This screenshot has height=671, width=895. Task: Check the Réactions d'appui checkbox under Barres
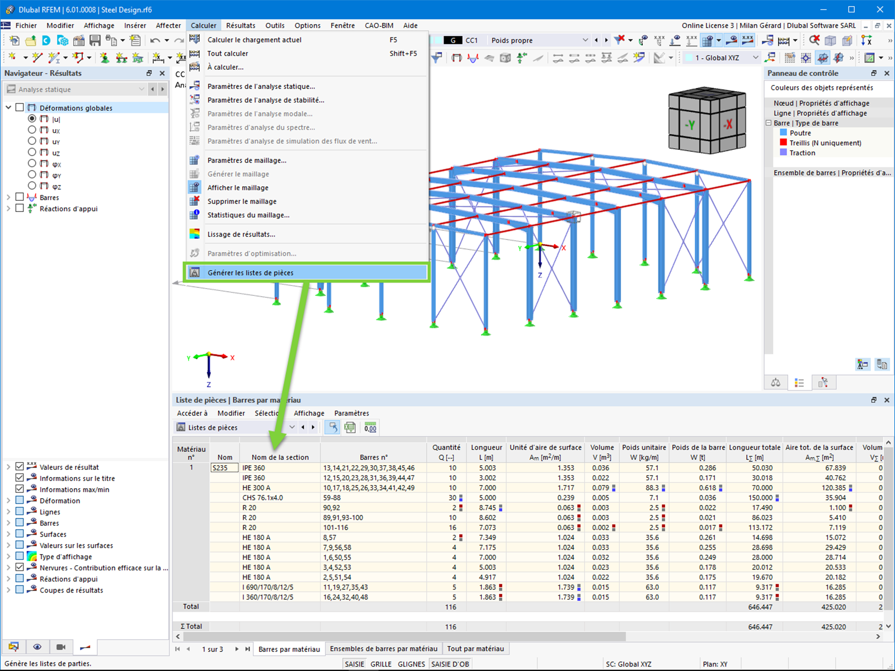coord(20,209)
